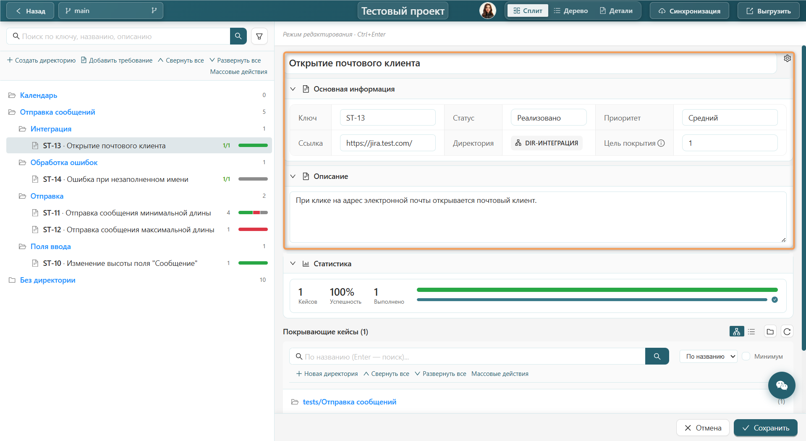
Task: Open the По названию sort dropdown
Action: pos(709,356)
